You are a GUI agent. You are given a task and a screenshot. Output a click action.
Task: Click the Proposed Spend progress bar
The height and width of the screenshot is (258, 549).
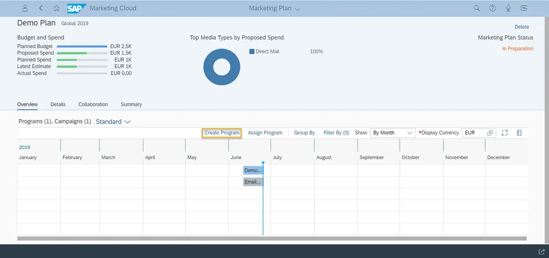82,53
